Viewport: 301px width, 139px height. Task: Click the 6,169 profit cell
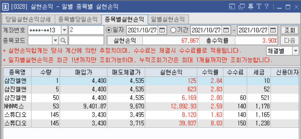click(171, 98)
